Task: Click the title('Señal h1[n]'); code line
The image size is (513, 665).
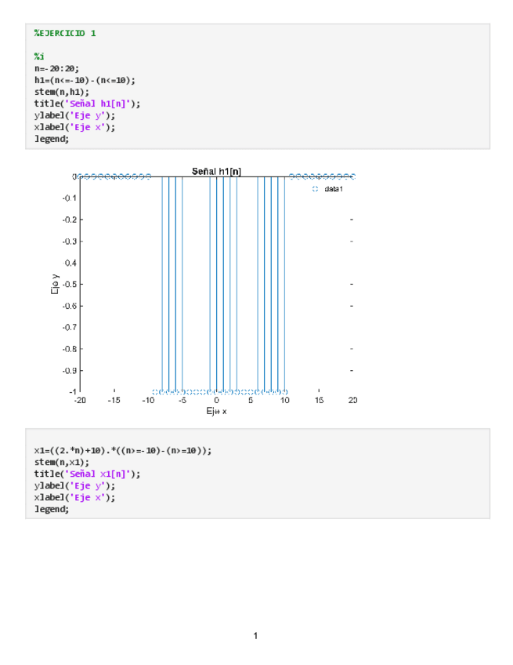Action: pyautogui.click(x=87, y=104)
